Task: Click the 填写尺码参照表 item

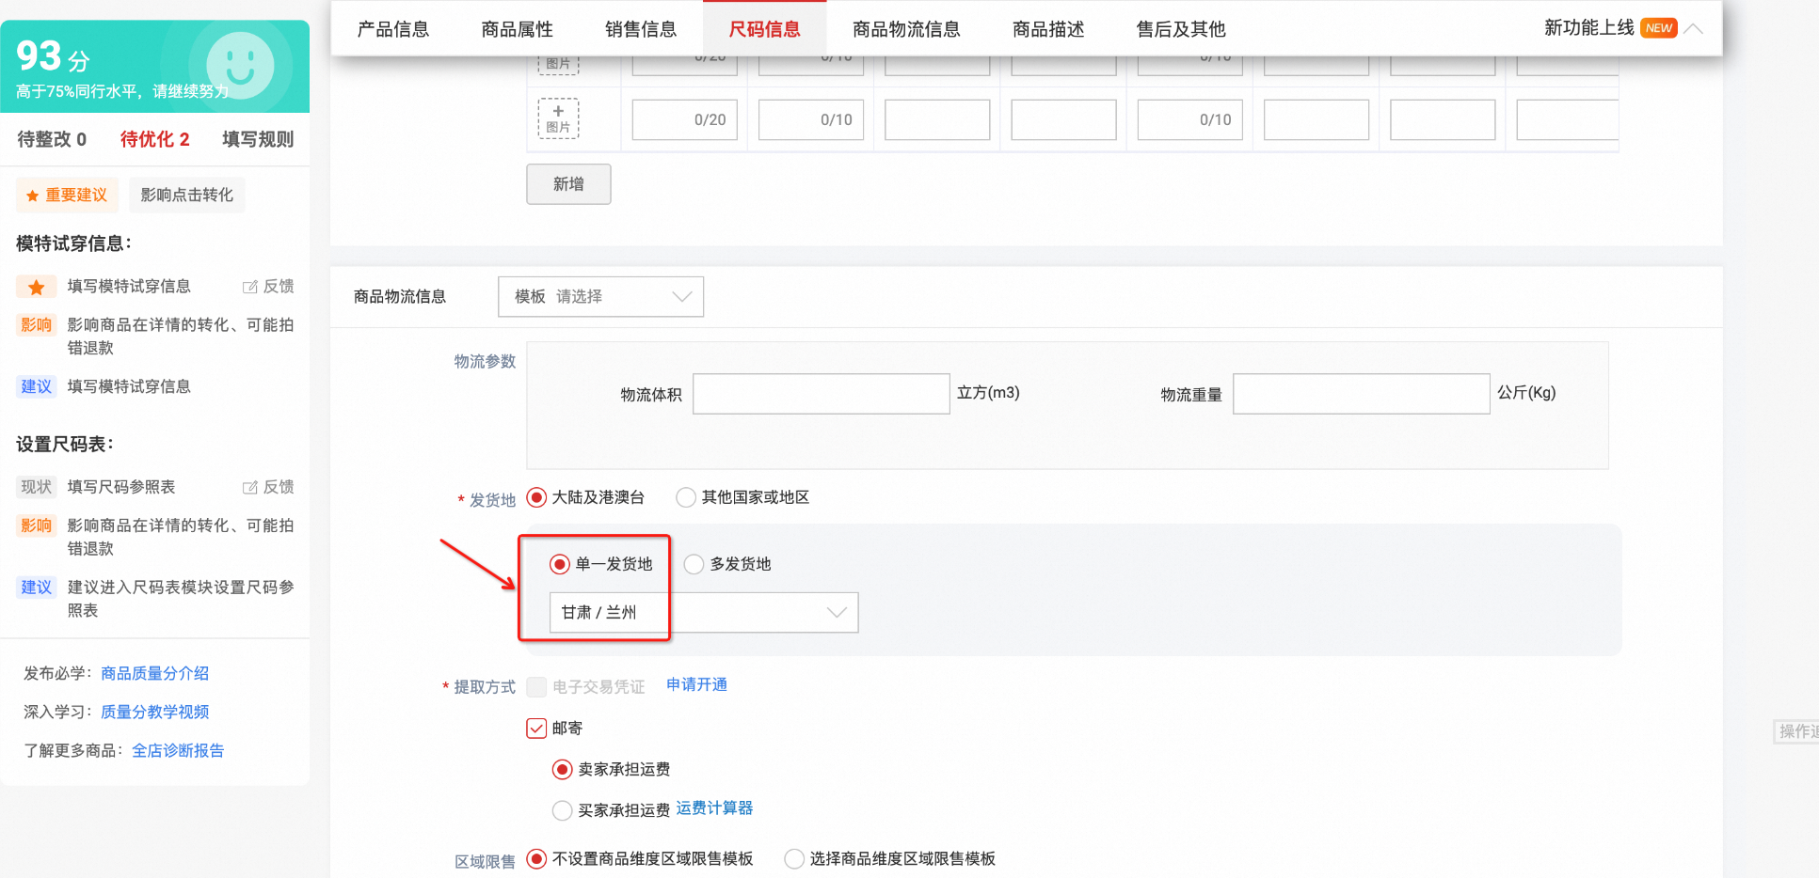Action: [121, 487]
